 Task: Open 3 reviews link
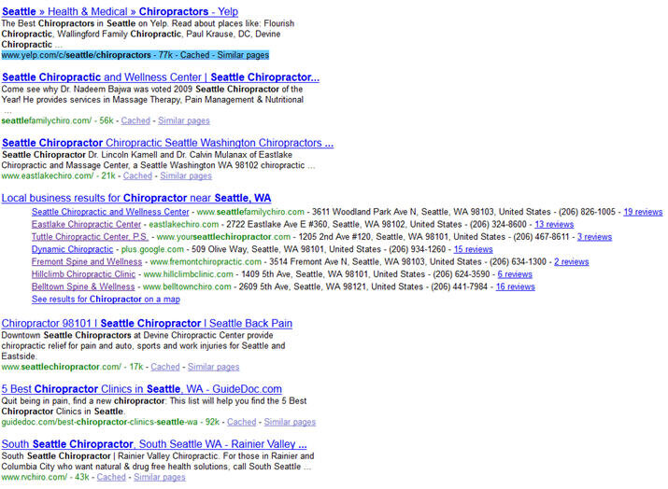pos(594,237)
